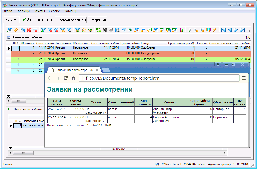Switch to the Клиенты tab

[12, 20]
